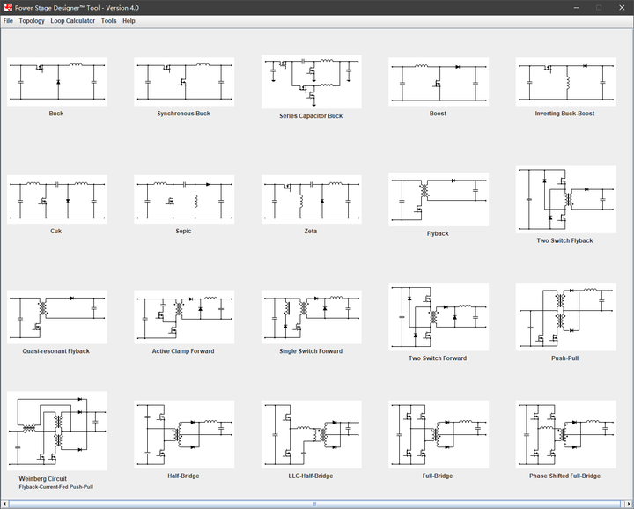Choose the Series Capacitor Buck schematic

[312, 82]
